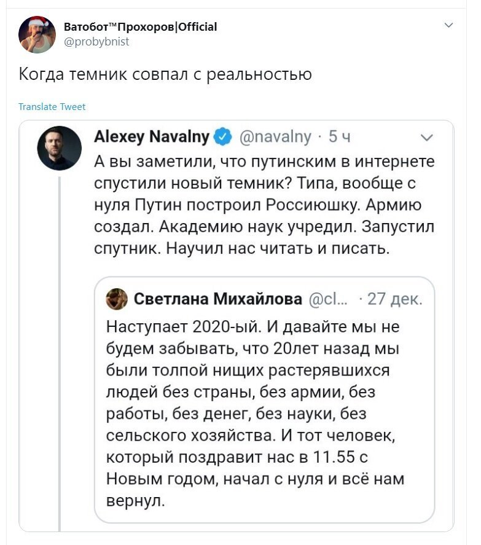This screenshot has width=481, height=545.
Task: Click Navalny's blue verified badge
Action: (222, 136)
